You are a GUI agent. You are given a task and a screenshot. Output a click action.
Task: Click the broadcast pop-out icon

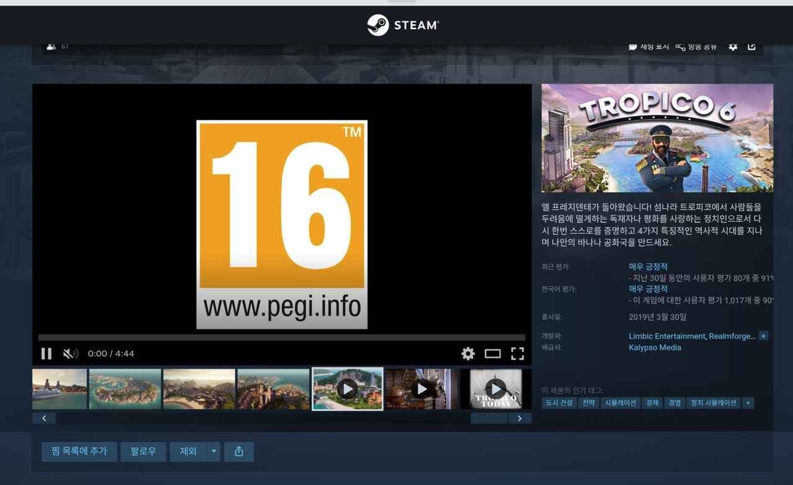(751, 46)
